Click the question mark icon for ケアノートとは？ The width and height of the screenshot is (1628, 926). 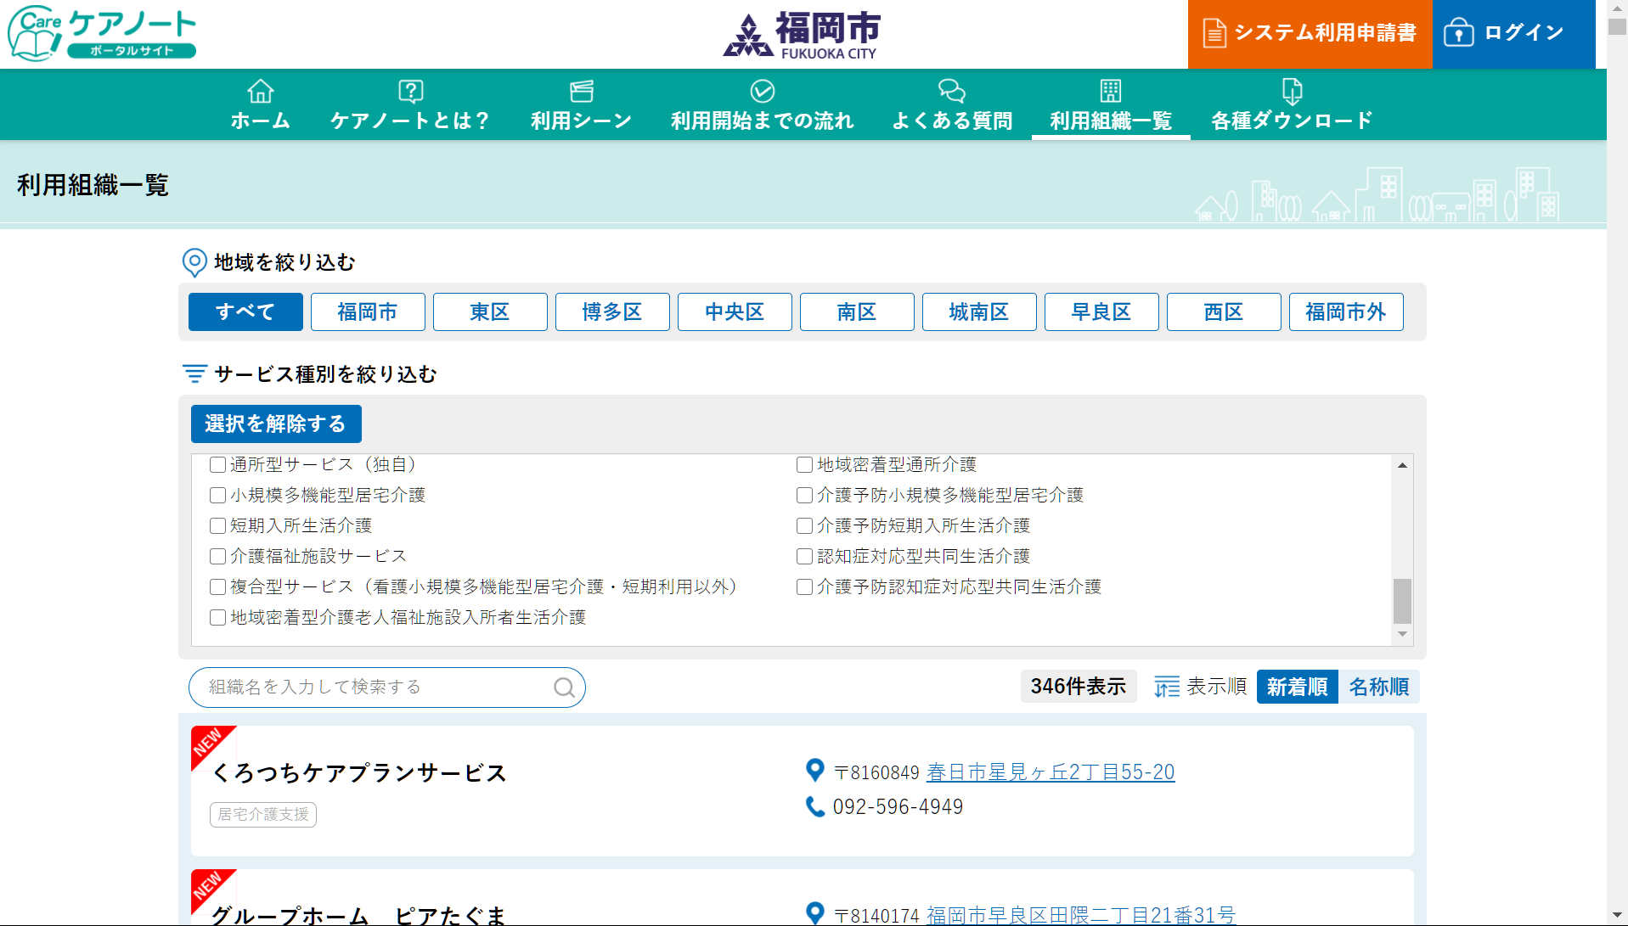tap(410, 91)
